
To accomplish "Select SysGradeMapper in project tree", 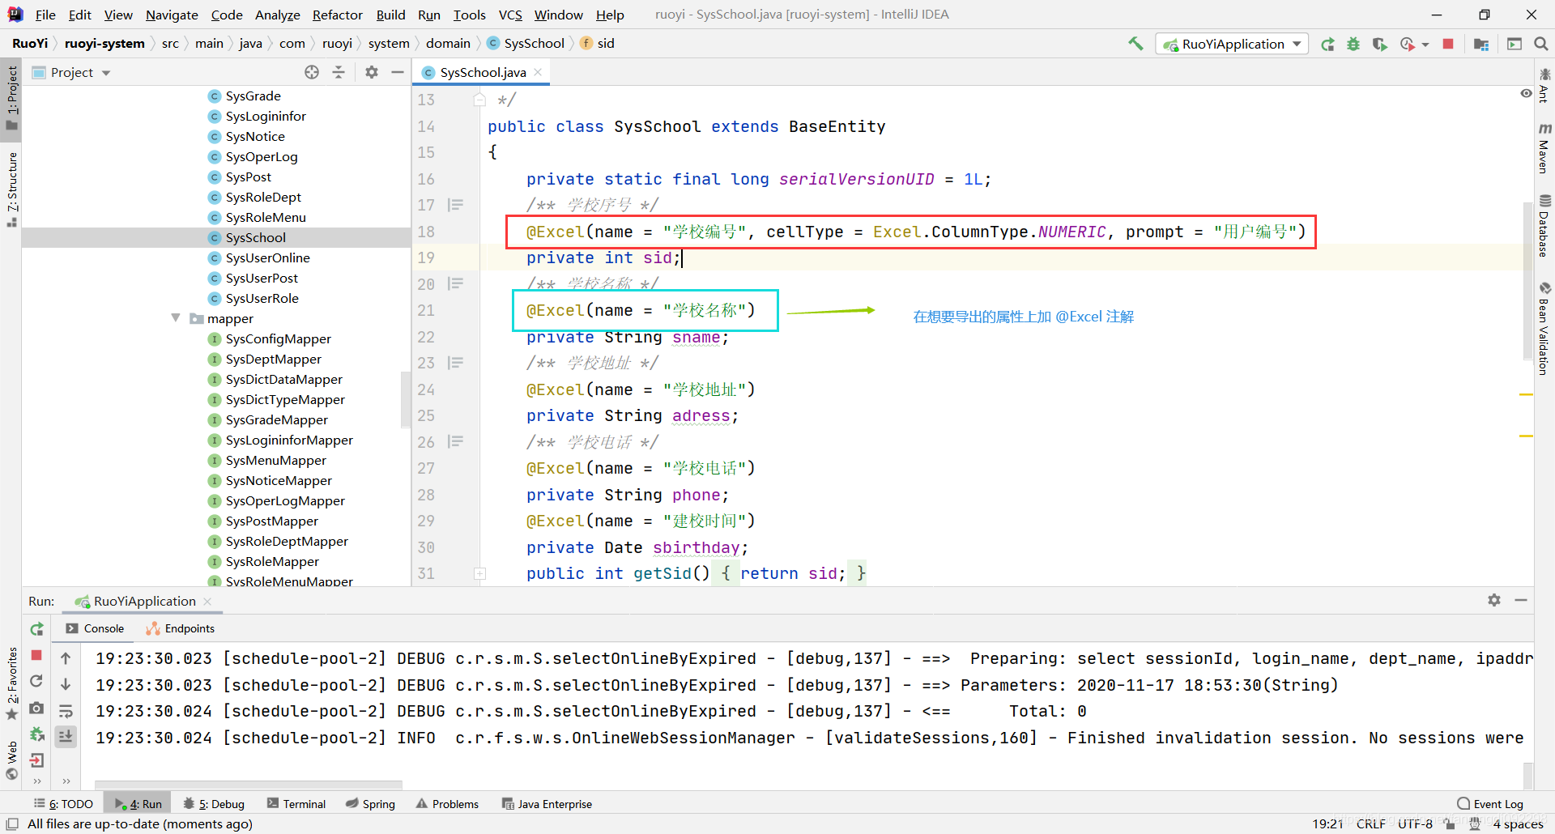I will tap(277, 419).
